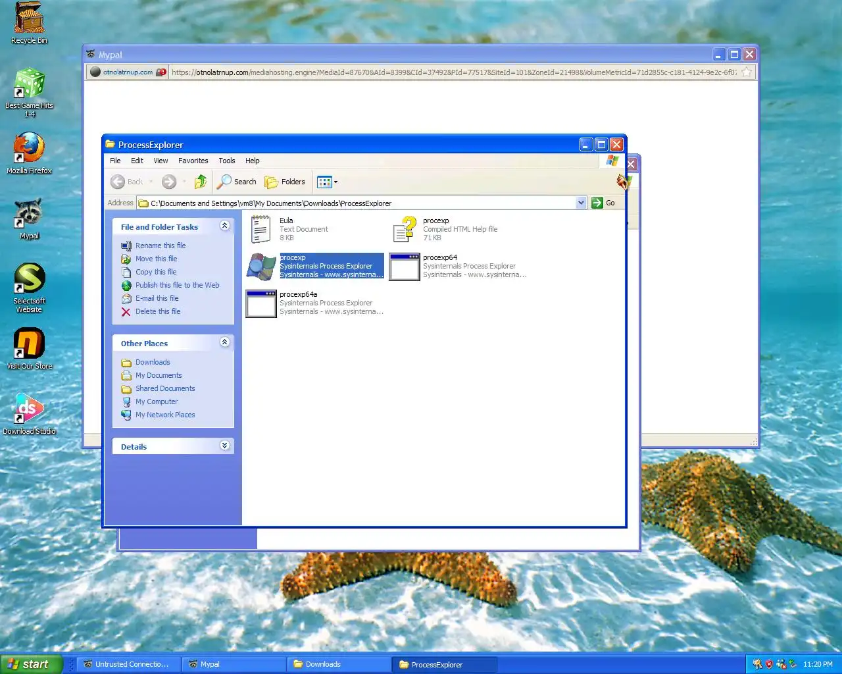Click the otnolatrnup.com site identity button
Image resolution: width=842 pixels, height=674 pixels.
pos(128,72)
